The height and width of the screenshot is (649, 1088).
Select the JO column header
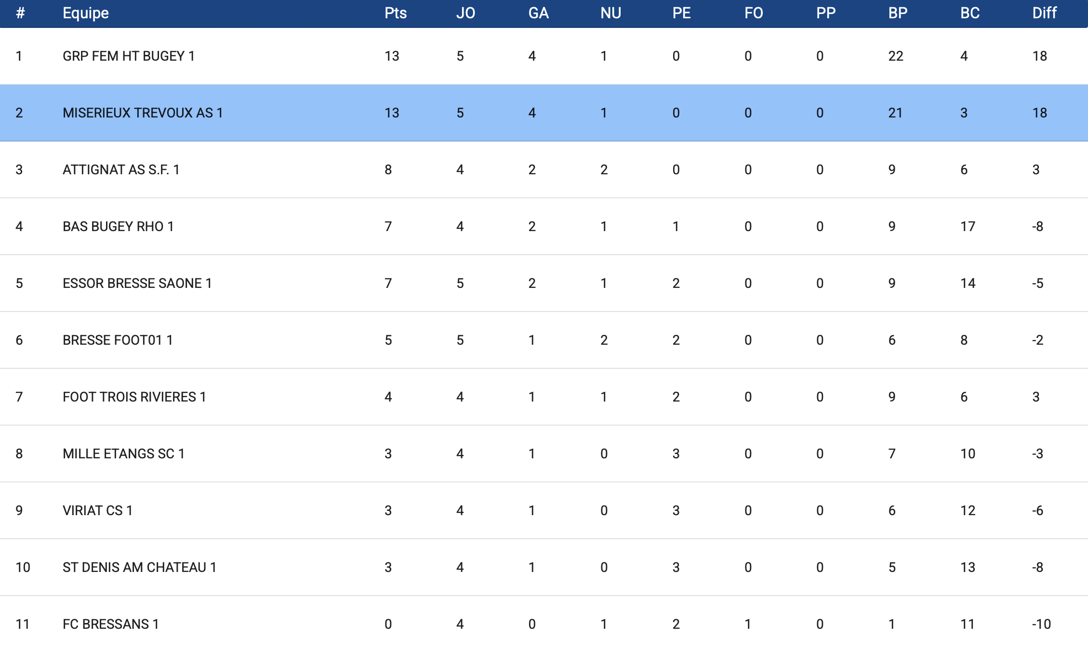tap(465, 13)
